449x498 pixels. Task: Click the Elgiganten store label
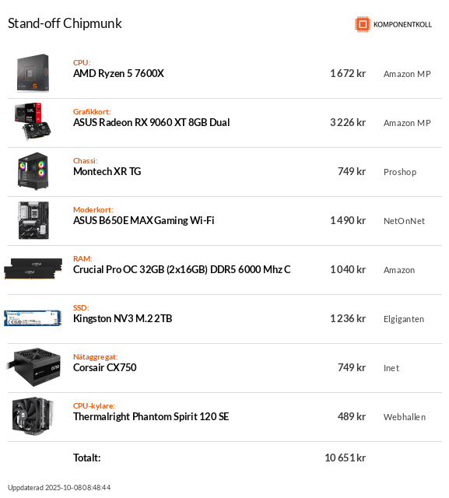(x=404, y=319)
